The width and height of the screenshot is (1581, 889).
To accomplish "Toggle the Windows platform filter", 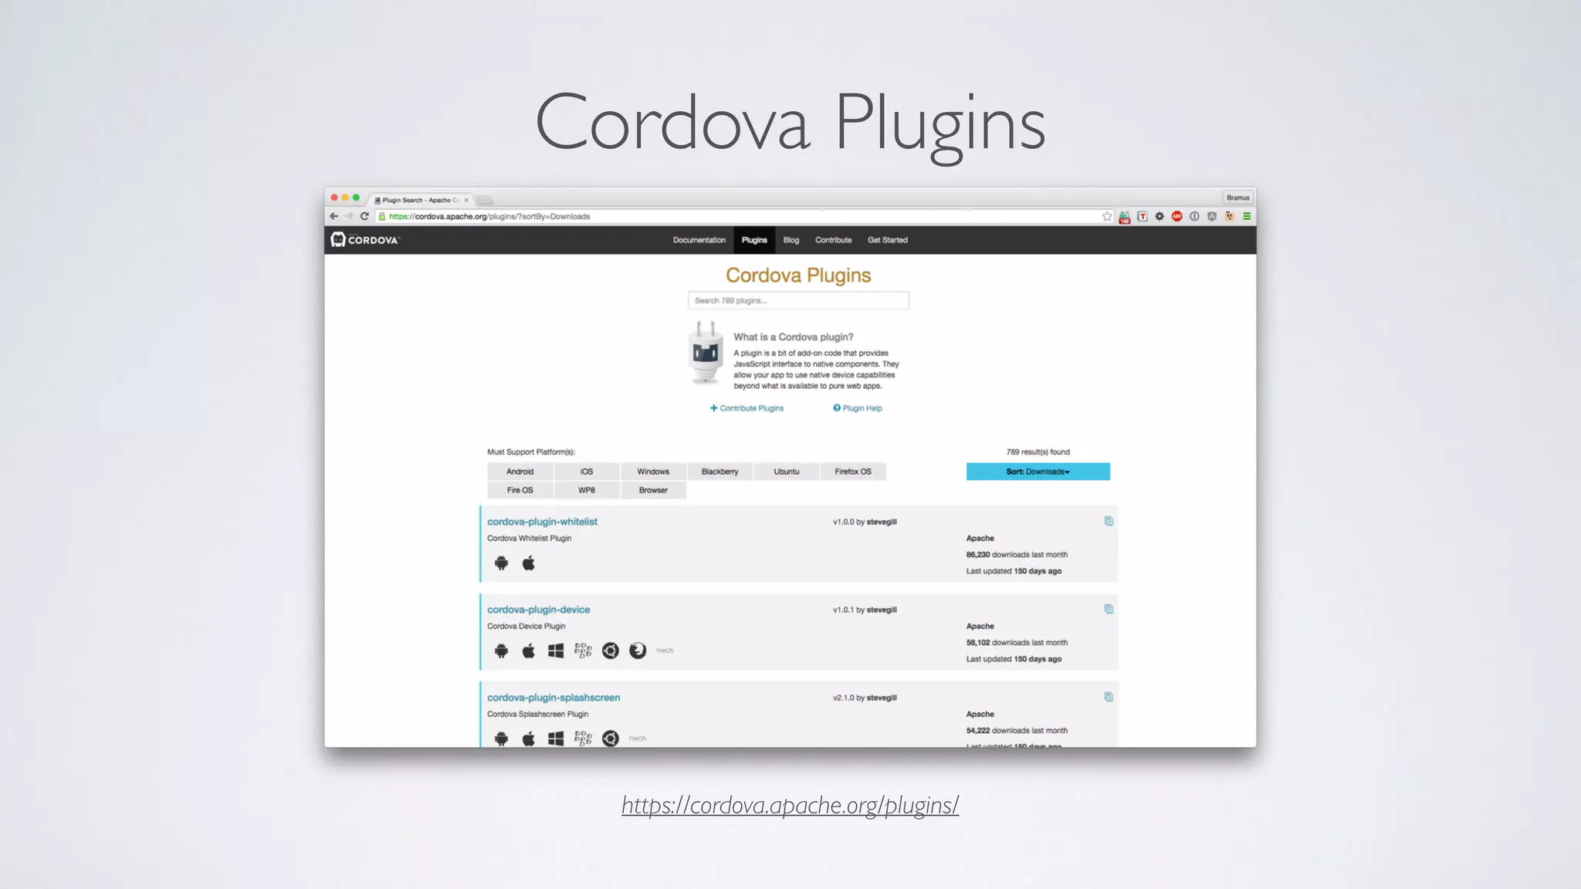I will pos(653,472).
